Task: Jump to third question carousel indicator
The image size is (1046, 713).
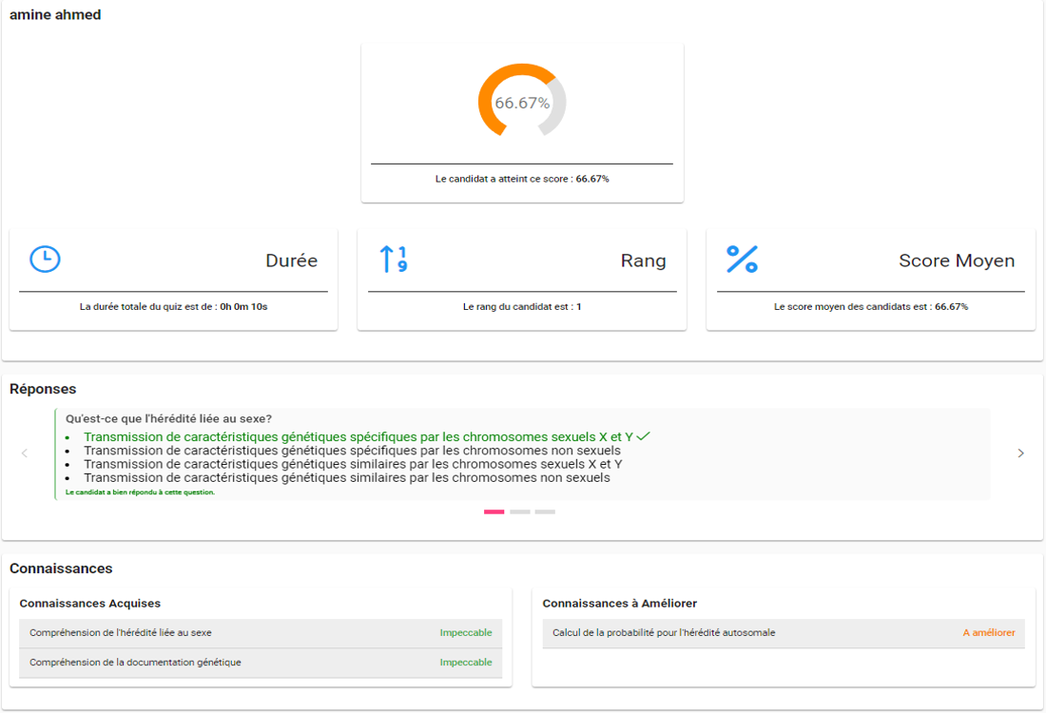Action: coord(545,511)
